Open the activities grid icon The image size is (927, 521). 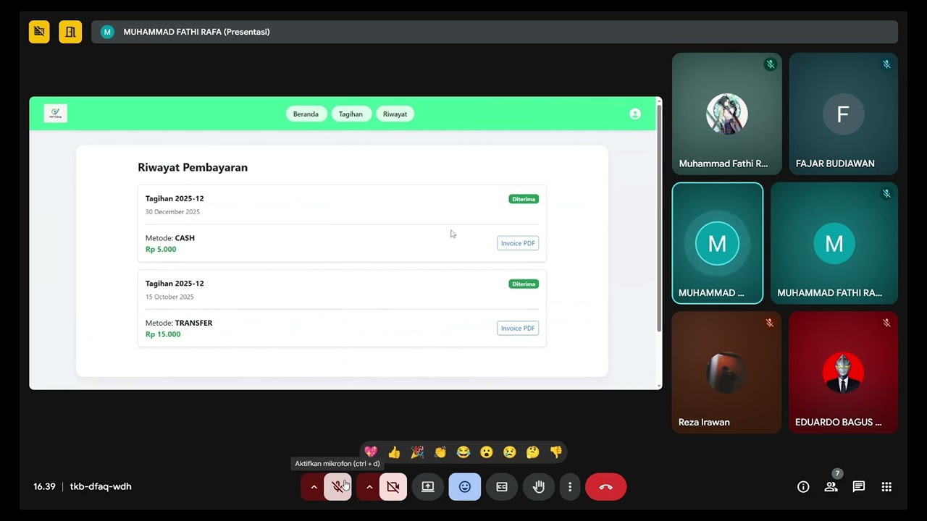point(886,487)
